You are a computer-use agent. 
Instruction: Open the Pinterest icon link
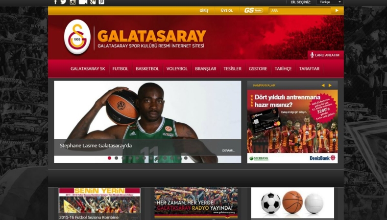click(101, 2)
